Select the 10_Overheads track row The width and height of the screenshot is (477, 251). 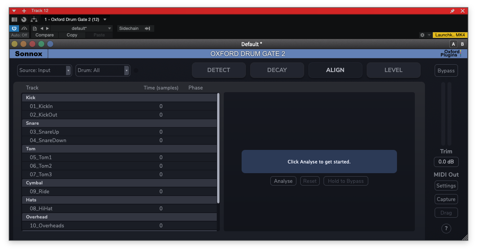coord(119,225)
